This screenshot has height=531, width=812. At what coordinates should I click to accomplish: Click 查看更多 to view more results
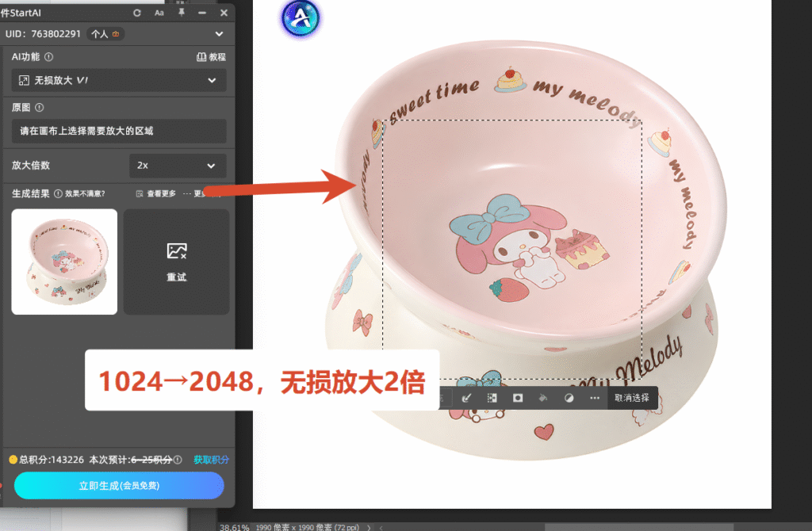pos(156,193)
